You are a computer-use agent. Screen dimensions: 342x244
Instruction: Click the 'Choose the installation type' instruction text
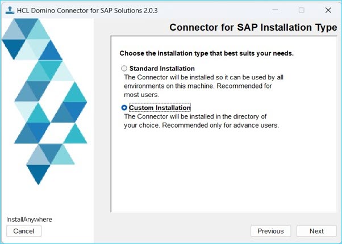[x=206, y=53]
